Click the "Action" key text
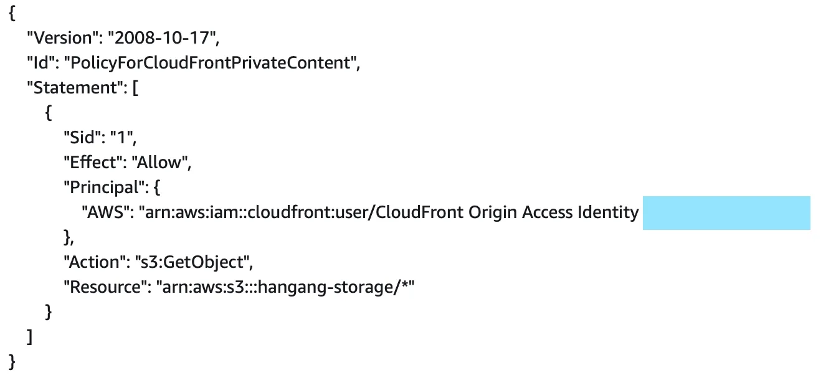The width and height of the screenshot is (836, 375). [93, 262]
